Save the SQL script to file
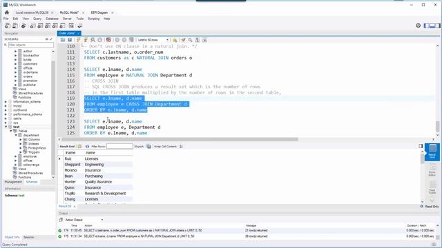 pyautogui.click(x=70, y=40)
